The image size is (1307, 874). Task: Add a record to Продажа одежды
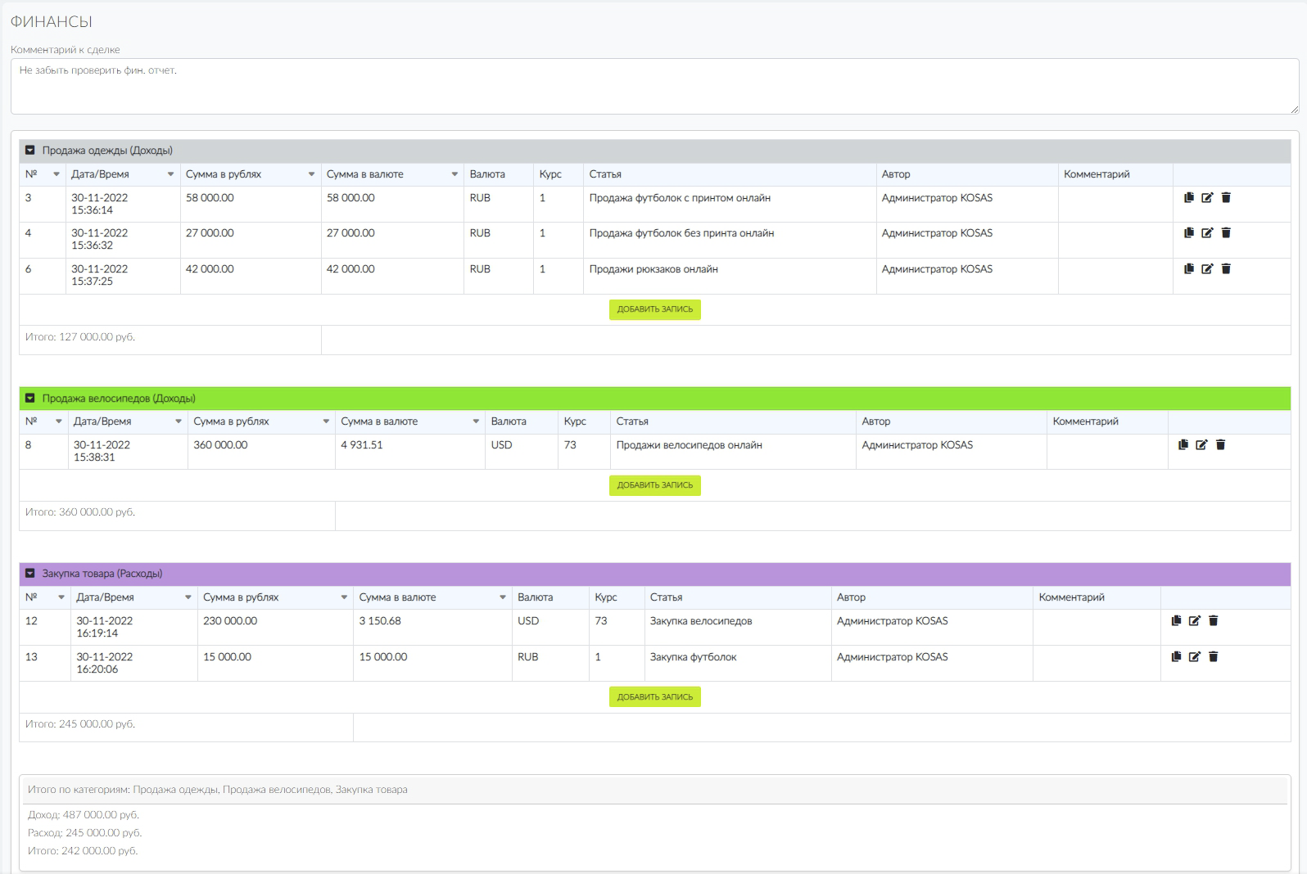(x=655, y=309)
